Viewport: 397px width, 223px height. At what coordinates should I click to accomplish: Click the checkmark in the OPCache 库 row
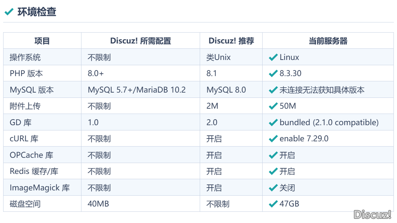coord(273,155)
